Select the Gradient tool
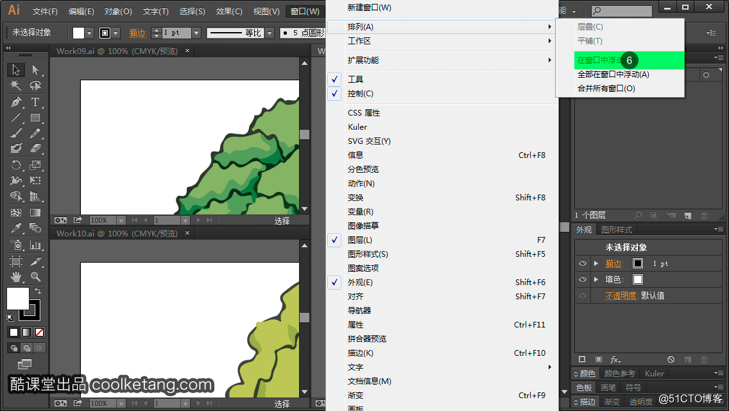Screen dimensions: 729x411 [35, 213]
